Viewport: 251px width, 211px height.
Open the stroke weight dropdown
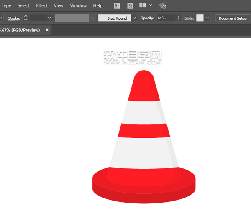49,18
